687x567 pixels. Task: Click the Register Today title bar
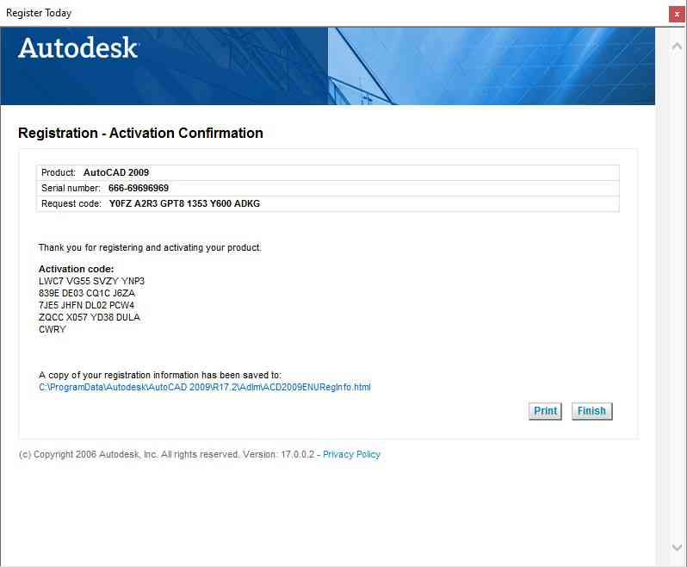tap(327, 13)
